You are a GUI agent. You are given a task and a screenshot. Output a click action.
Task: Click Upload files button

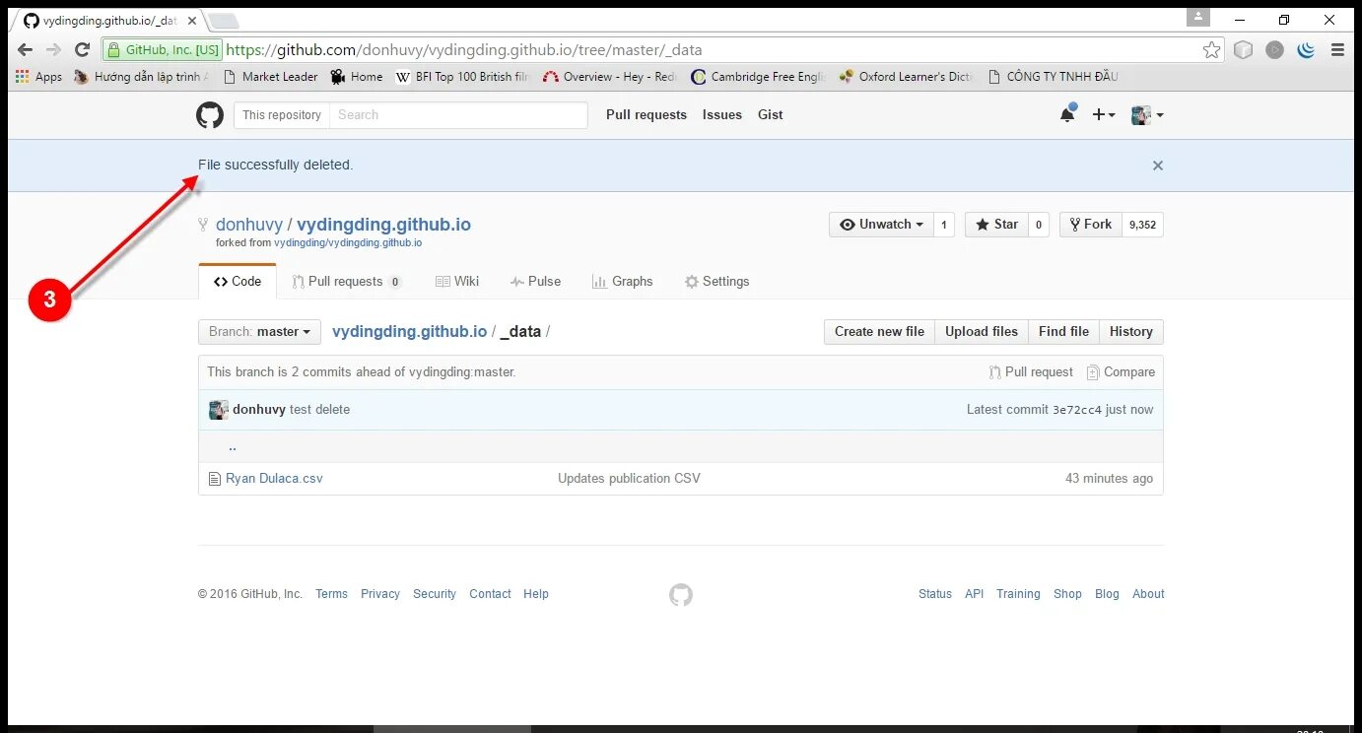tap(982, 332)
